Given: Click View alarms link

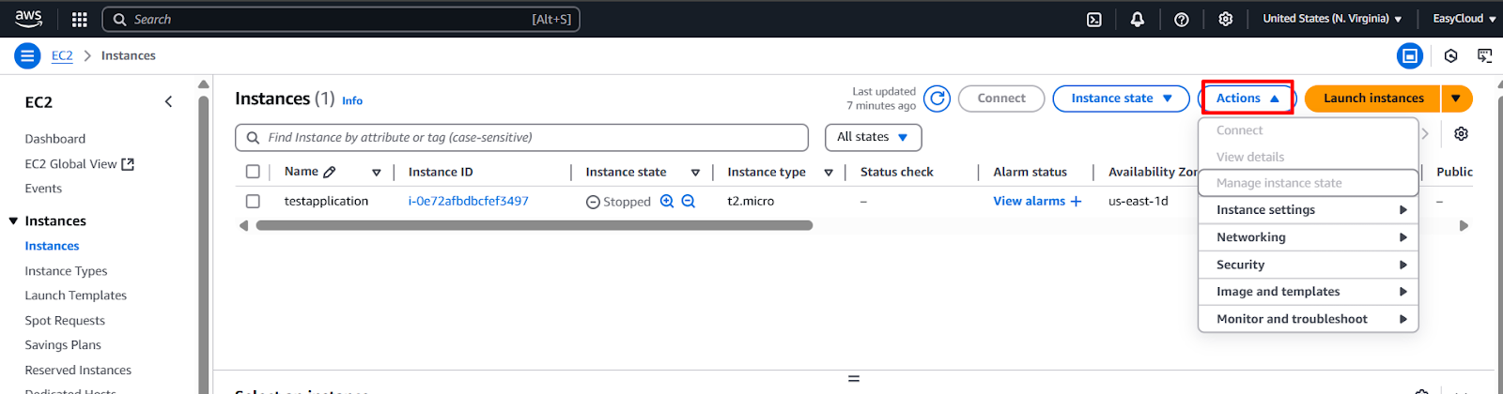Looking at the screenshot, I should pyautogui.click(x=1029, y=201).
